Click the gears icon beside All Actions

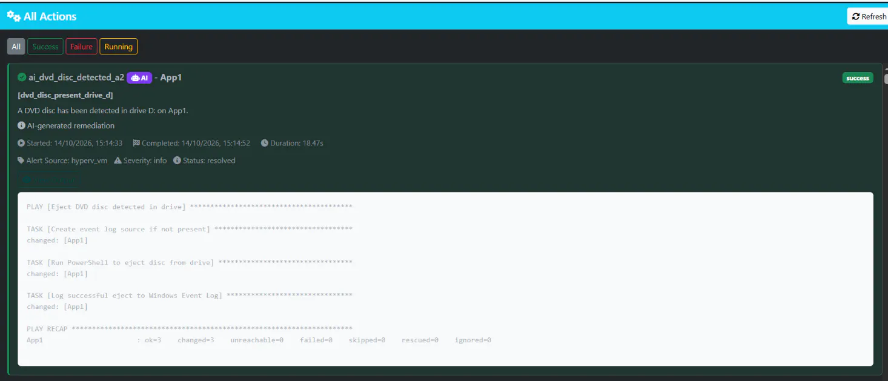[x=13, y=16]
